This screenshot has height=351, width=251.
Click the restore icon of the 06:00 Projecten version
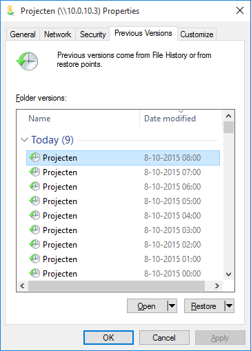(34, 186)
